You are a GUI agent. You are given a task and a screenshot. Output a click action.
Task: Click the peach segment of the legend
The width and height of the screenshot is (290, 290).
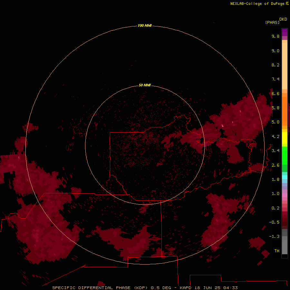285,66
